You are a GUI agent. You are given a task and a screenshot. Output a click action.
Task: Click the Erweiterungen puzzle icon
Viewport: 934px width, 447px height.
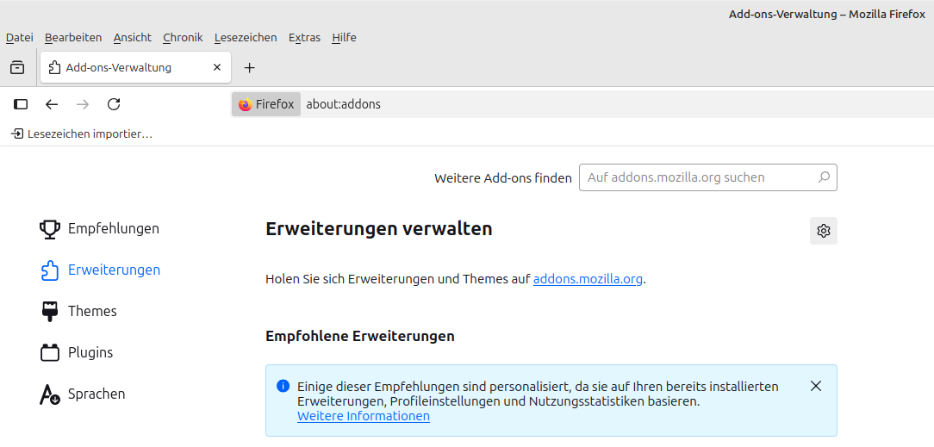coord(50,270)
